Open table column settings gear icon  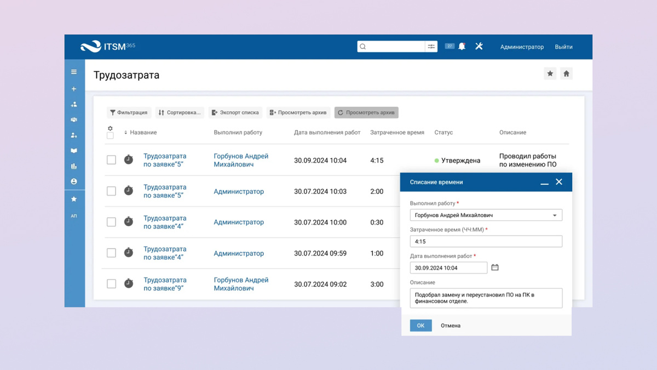click(x=110, y=128)
